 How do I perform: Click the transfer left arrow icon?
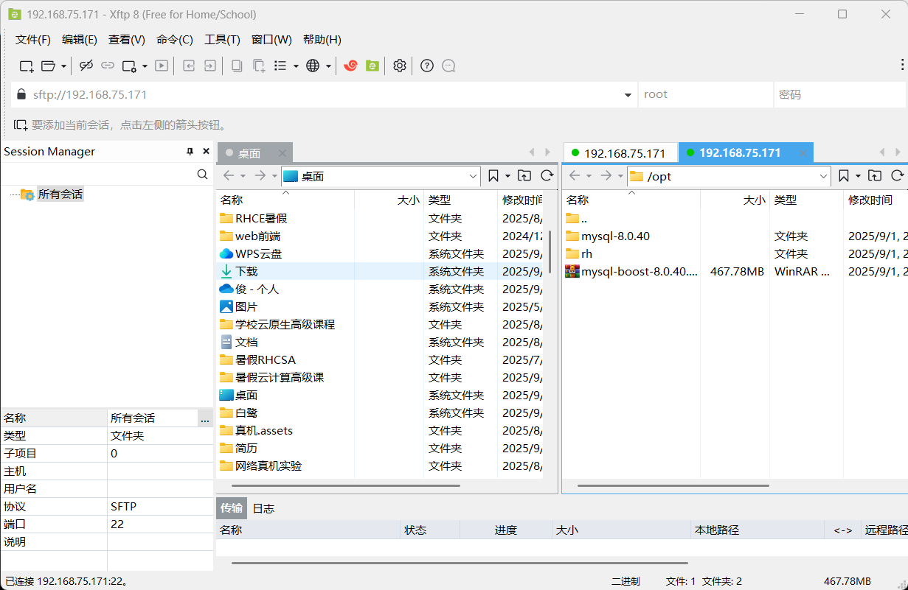[x=189, y=66]
